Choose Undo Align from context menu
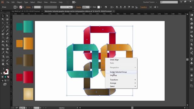 tap(121, 60)
